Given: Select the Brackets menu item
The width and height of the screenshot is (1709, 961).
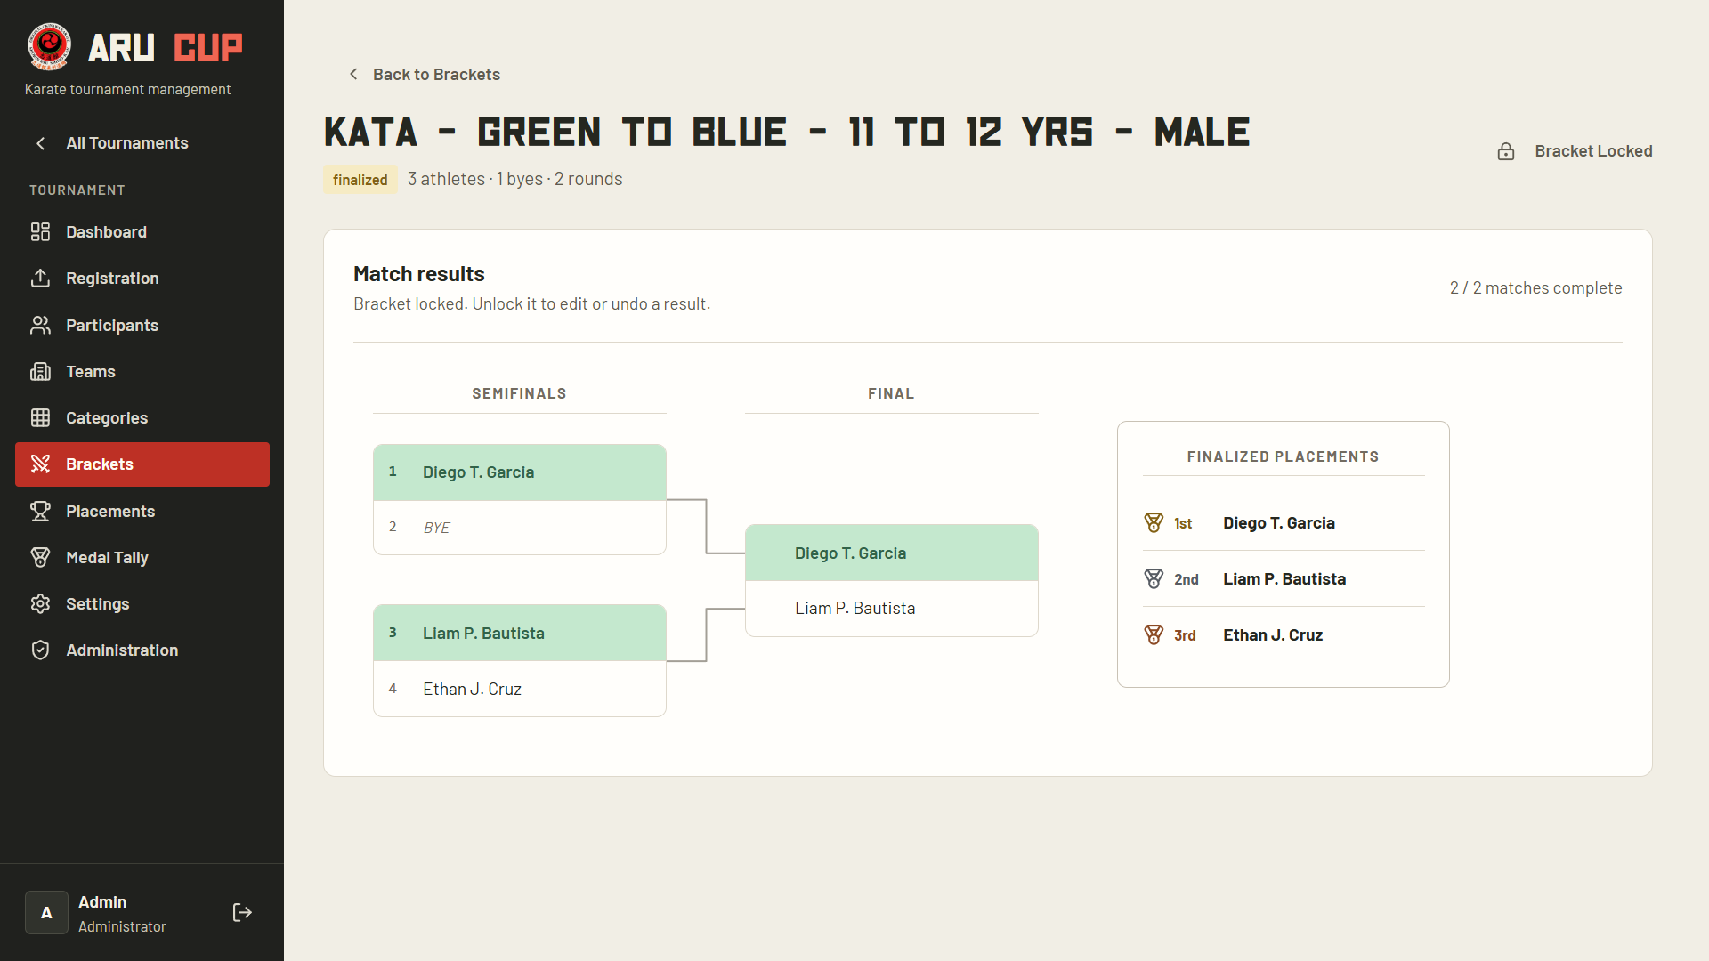Looking at the screenshot, I should click(142, 464).
